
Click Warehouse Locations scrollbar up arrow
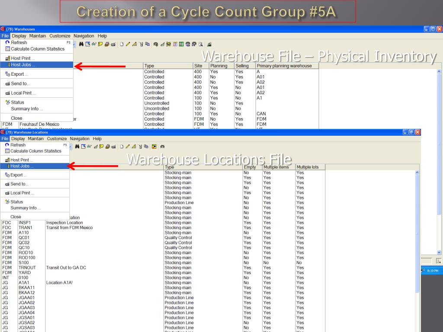(417, 172)
